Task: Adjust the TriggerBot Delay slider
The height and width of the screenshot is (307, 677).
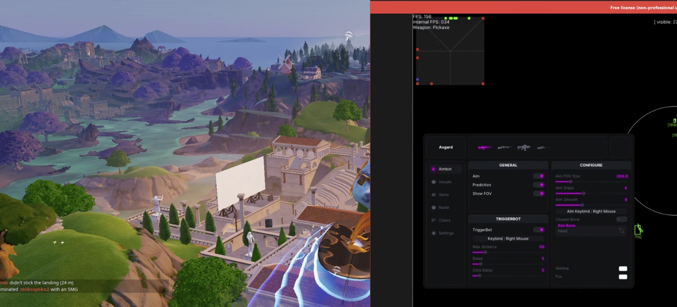Action: click(x=508, y=264)
